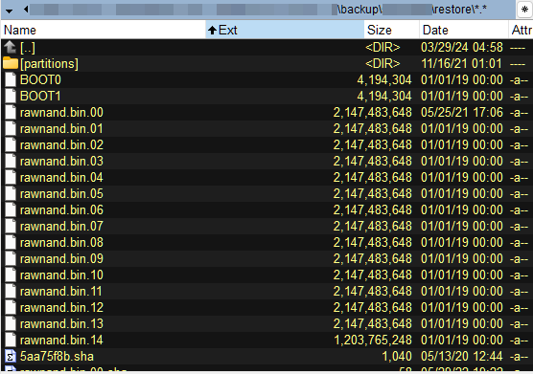Click date 11/16/21 01:01 of partitions
This screenshot has width=533, height=374.
point(461,63)
